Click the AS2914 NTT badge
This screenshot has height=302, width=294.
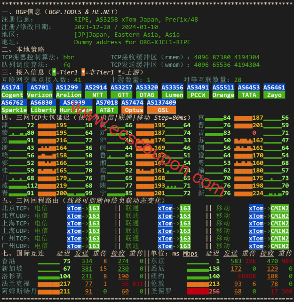(x=96, y=91)
